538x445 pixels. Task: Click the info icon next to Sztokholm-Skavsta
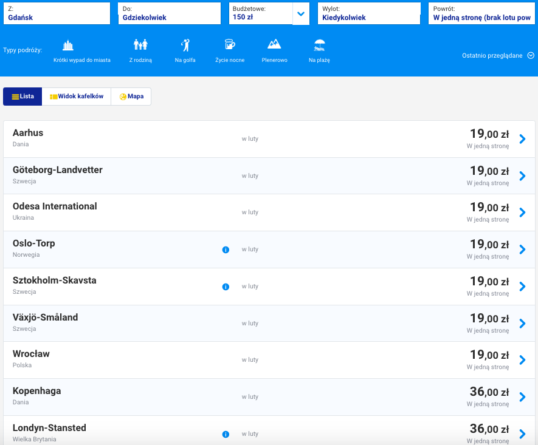226,287
